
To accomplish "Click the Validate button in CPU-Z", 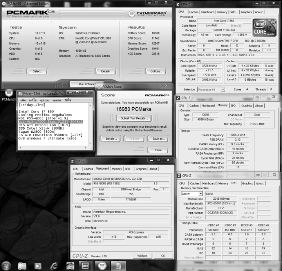I will point(142,256).
